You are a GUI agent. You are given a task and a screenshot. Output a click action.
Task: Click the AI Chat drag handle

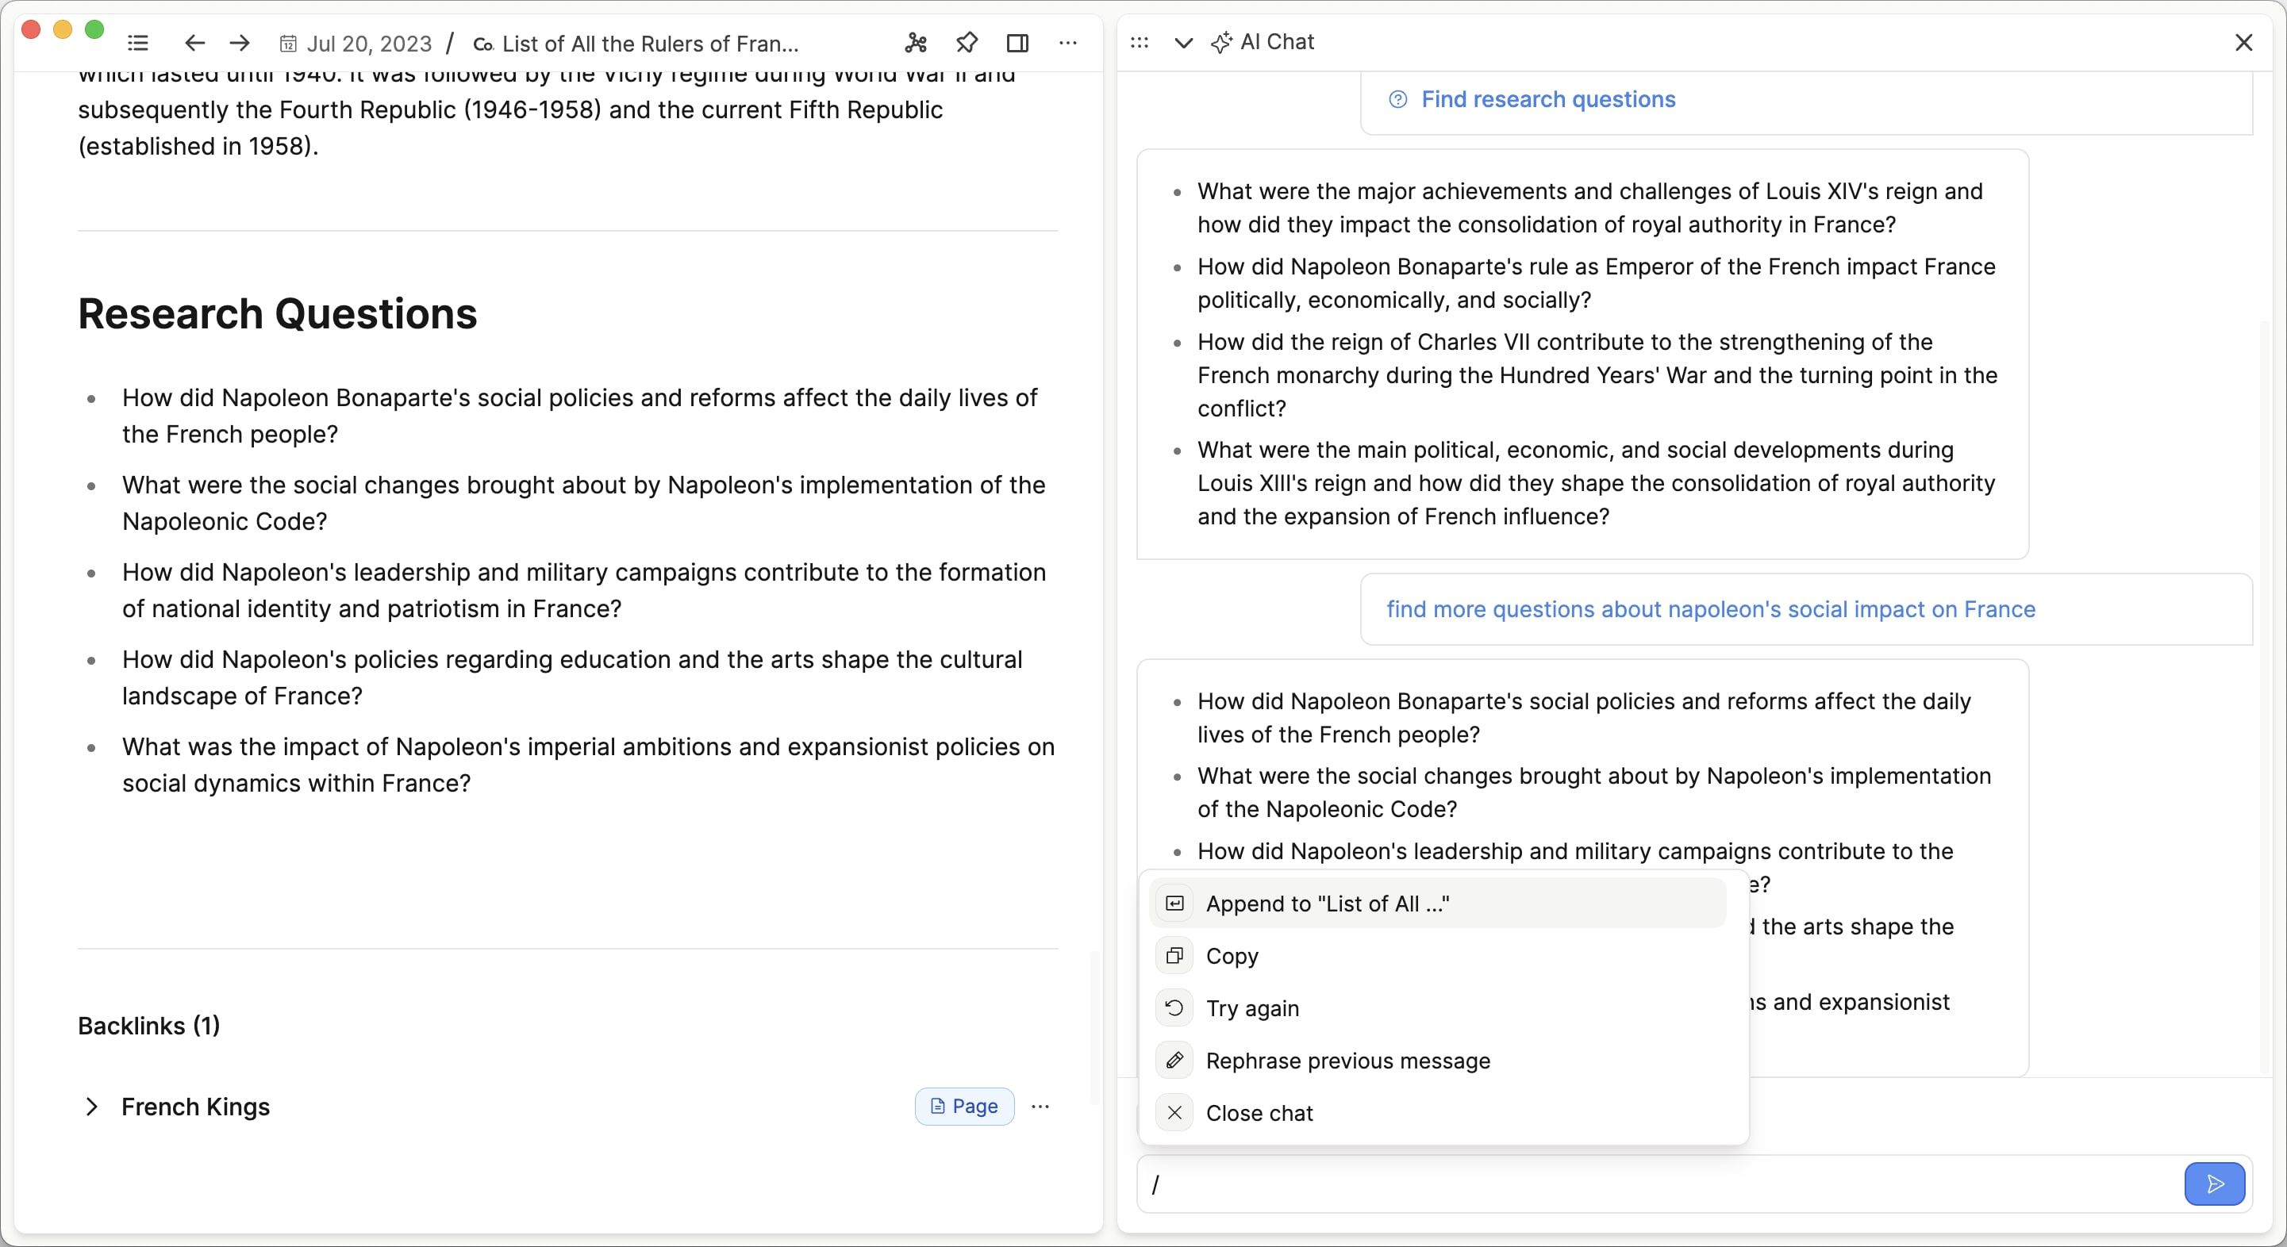click(x=1139, y=43)
